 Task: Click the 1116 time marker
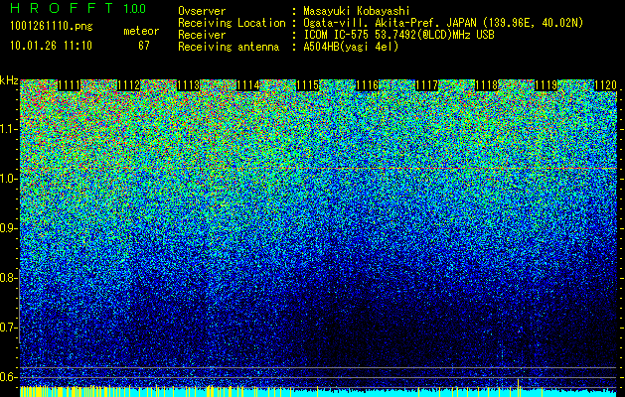367,85
